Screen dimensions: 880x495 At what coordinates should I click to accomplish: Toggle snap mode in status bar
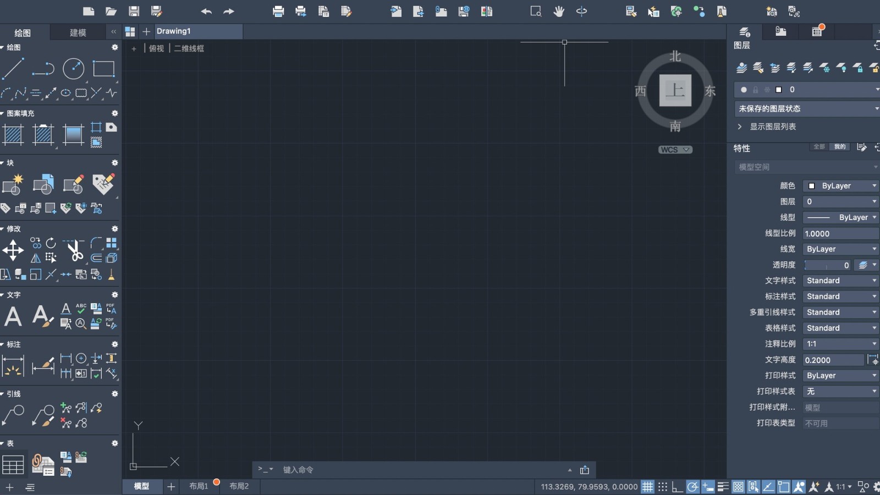[x=663, y=487]
